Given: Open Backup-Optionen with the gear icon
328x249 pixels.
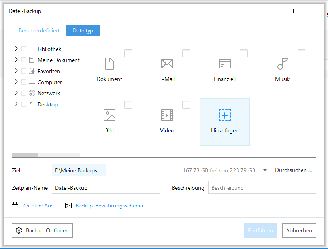Looking at the screenshot, I should [x=42, y=230].
